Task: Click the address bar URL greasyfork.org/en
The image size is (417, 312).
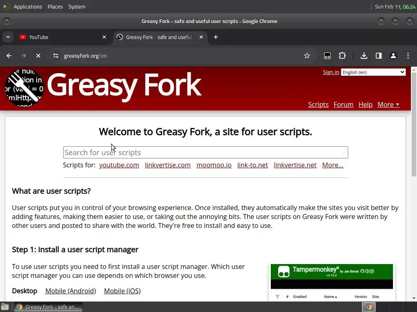Action: (x=85, y=56)
